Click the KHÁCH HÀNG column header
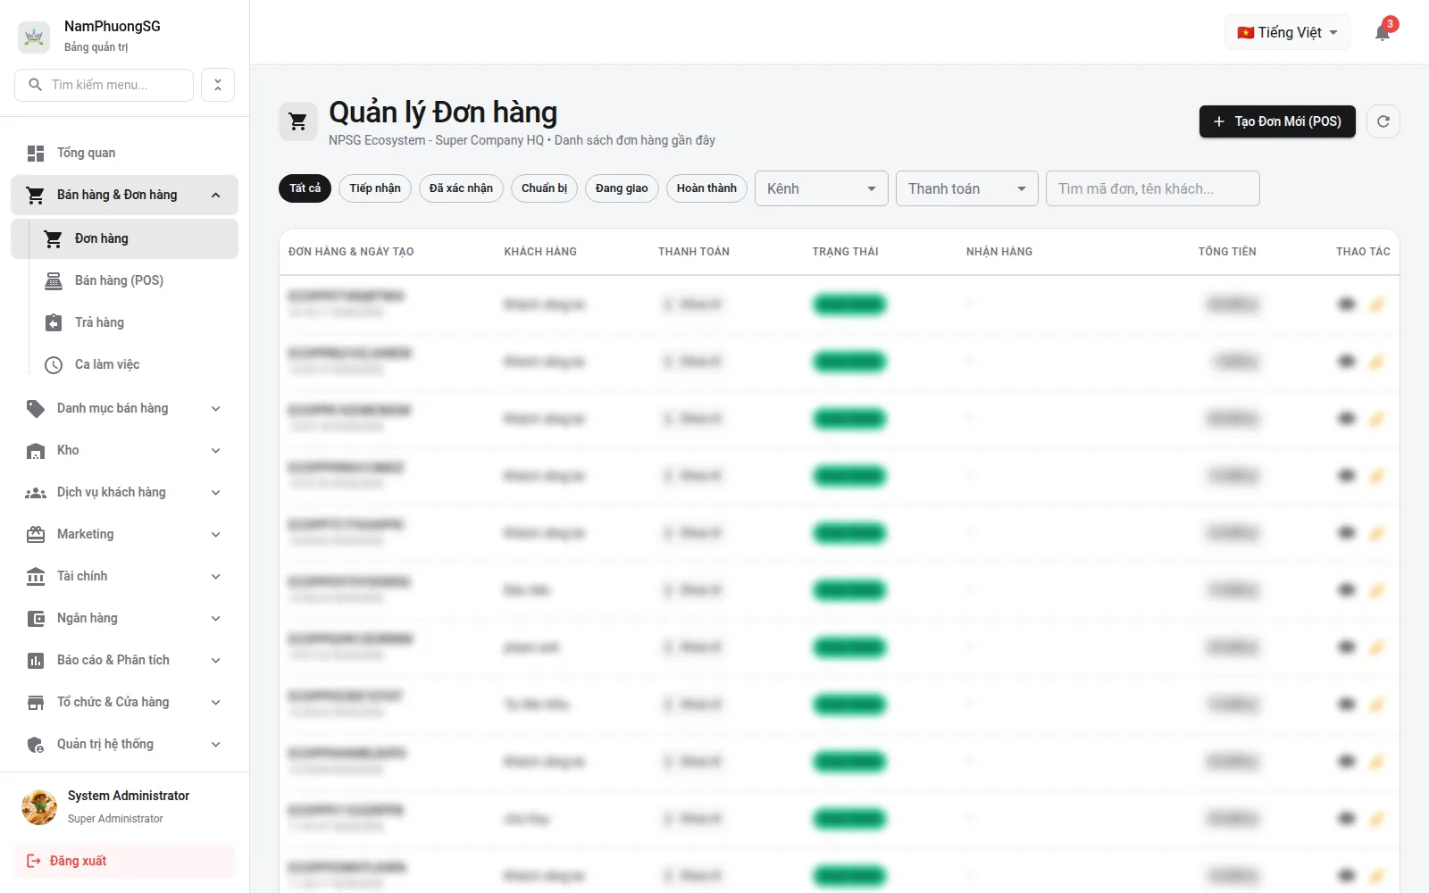This screenshot has width=1429, height=893. click(539, 252)
